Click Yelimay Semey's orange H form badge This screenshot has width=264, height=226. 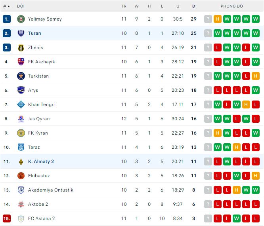(218, 19)
